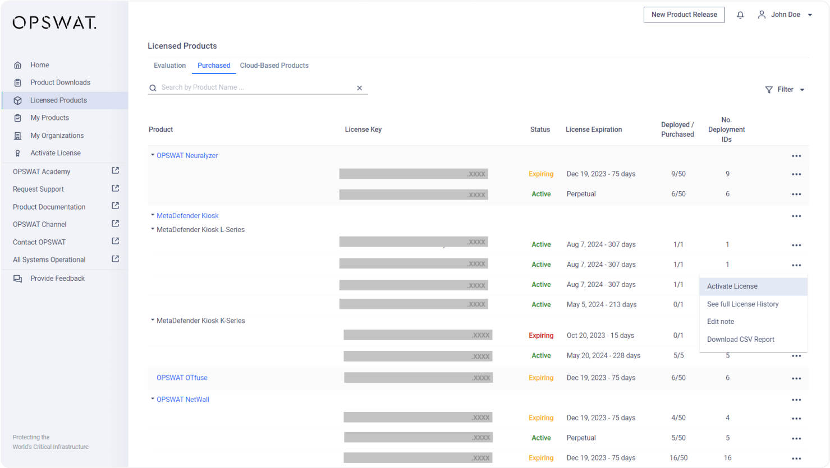Click the License Key column header
Screen dimensions: 830x468
(363, 129)
